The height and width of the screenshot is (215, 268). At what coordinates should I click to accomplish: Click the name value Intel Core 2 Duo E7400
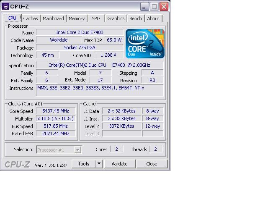(80, 32)
